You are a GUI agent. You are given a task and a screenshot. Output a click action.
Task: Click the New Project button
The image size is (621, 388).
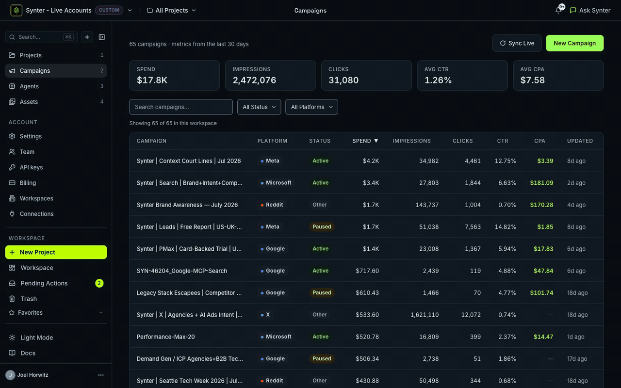[56, 252]
